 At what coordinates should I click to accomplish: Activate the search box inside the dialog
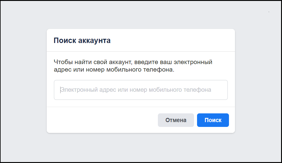(141, 90)
